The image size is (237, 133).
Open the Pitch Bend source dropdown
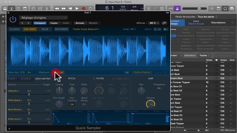[x=15, y=100]
